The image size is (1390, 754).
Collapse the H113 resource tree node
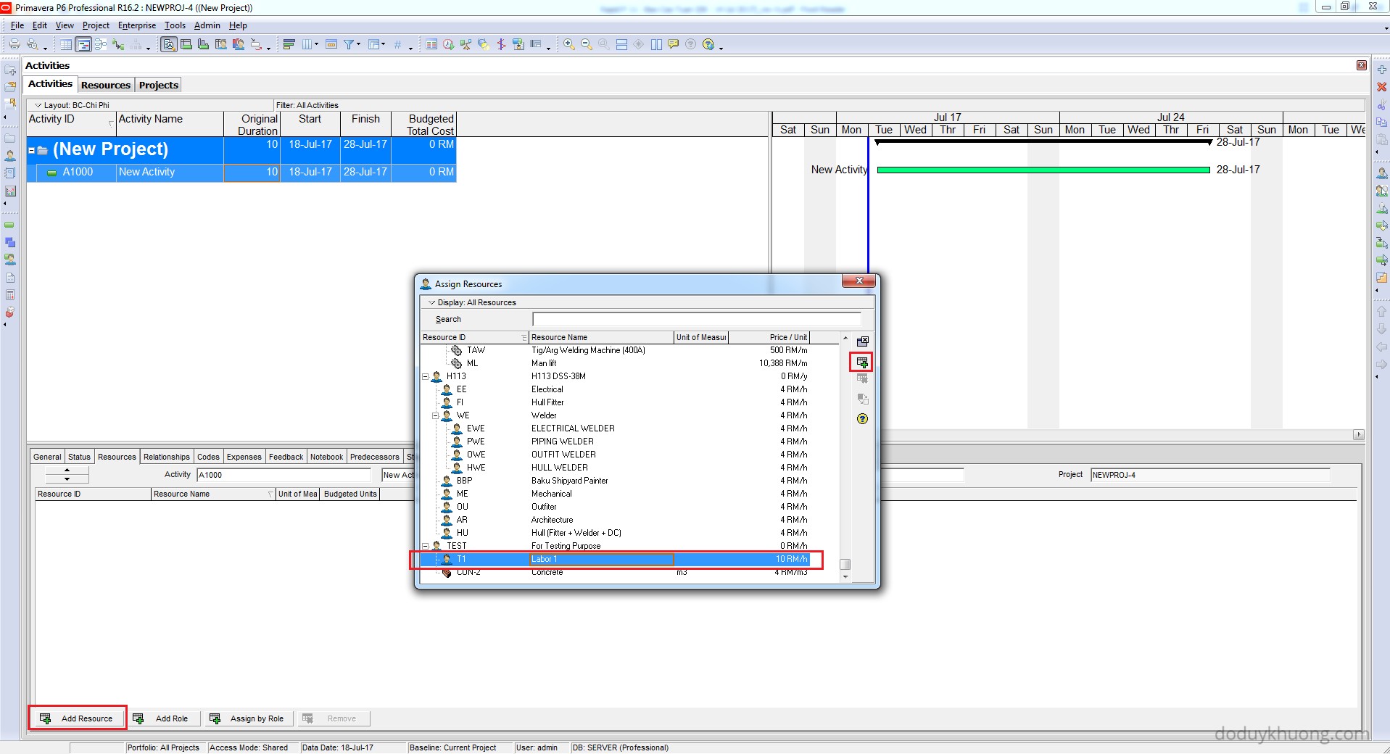tap(426, 377)
